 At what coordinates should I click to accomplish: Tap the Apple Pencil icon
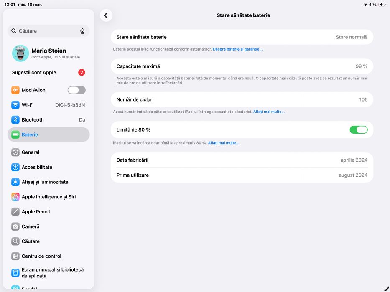[15, 212]
